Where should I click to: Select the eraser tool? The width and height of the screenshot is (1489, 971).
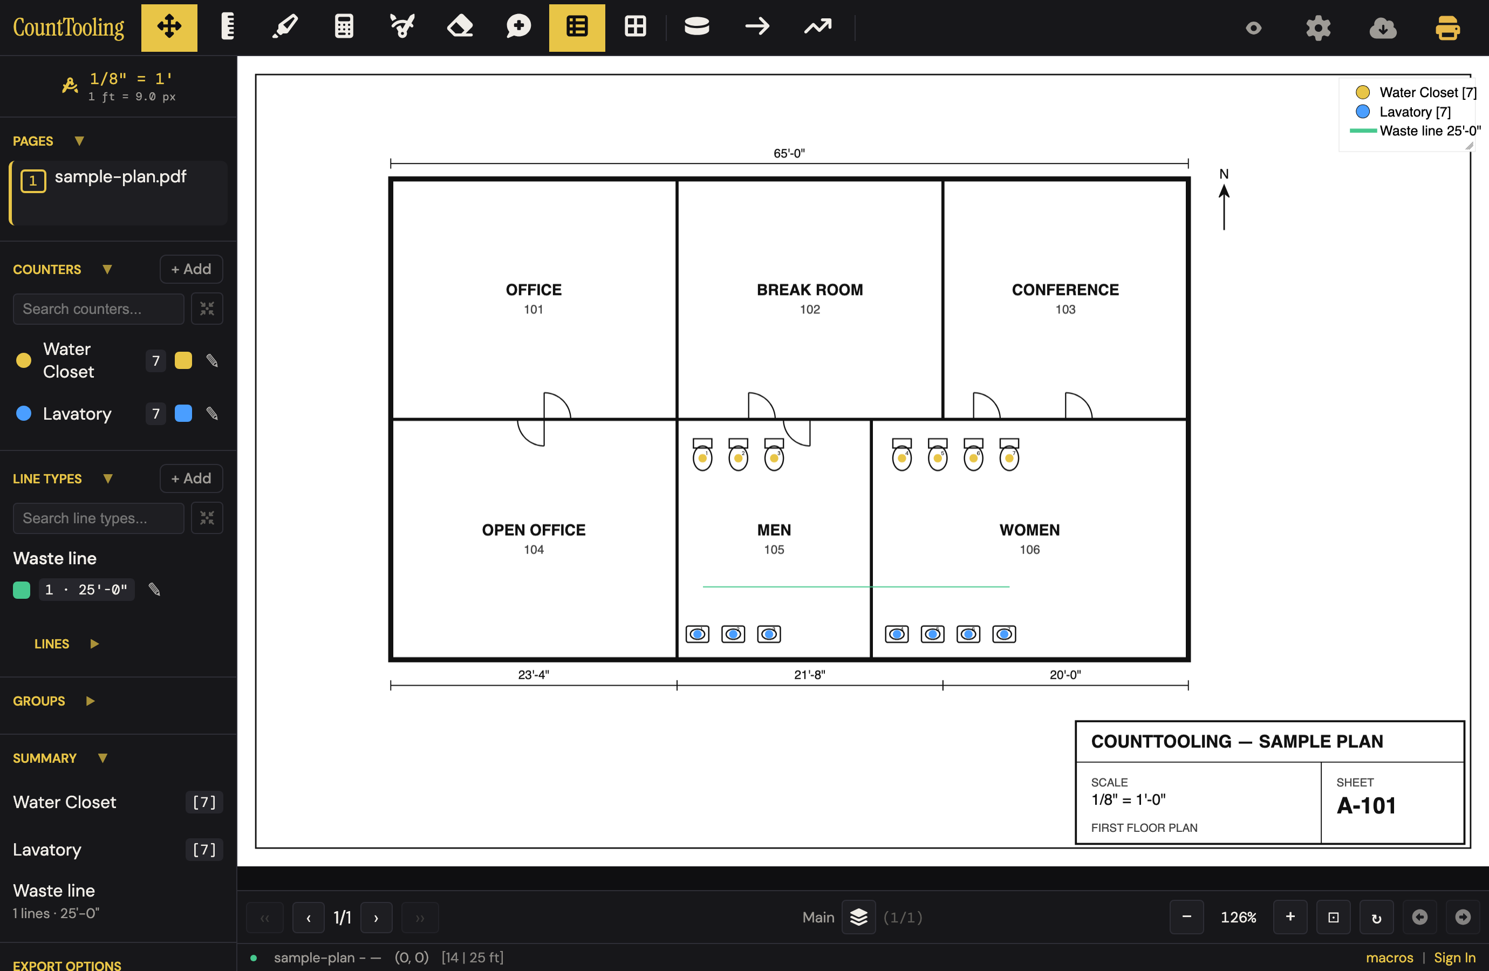pyautogui.click(x=461, y=28)
